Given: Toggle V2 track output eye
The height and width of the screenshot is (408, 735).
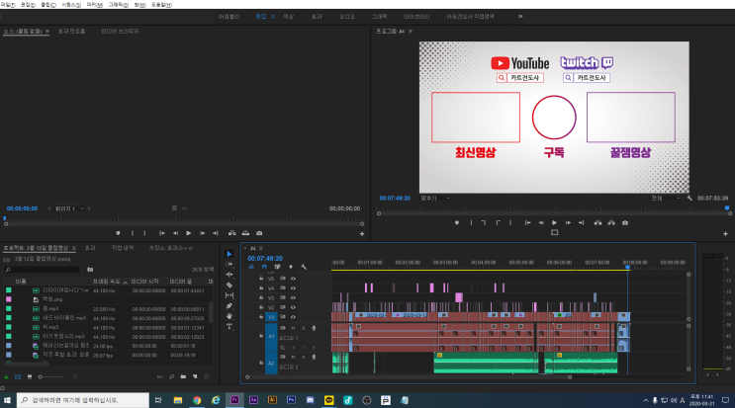Looking at the screenshot, I should 293,307.
